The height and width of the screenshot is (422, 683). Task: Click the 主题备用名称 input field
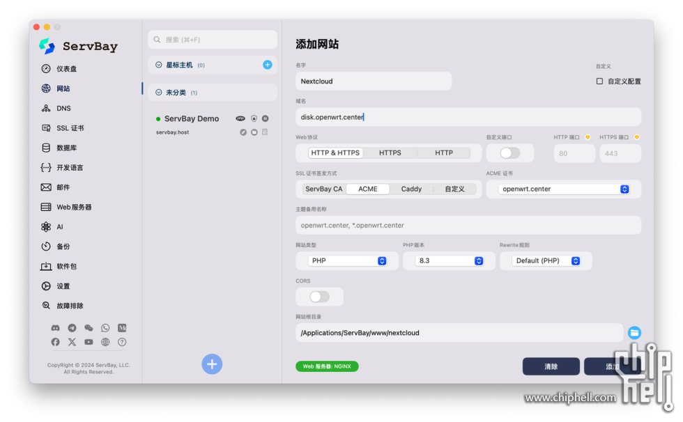click(468, 226)
